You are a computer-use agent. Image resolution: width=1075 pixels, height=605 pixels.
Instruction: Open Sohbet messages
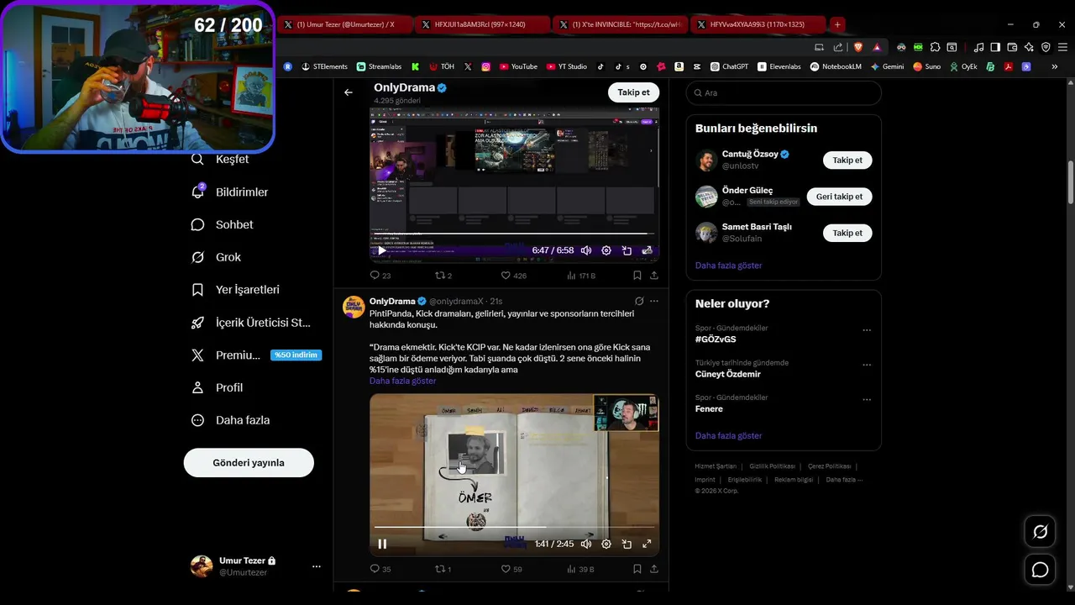[x=223, y=224]
